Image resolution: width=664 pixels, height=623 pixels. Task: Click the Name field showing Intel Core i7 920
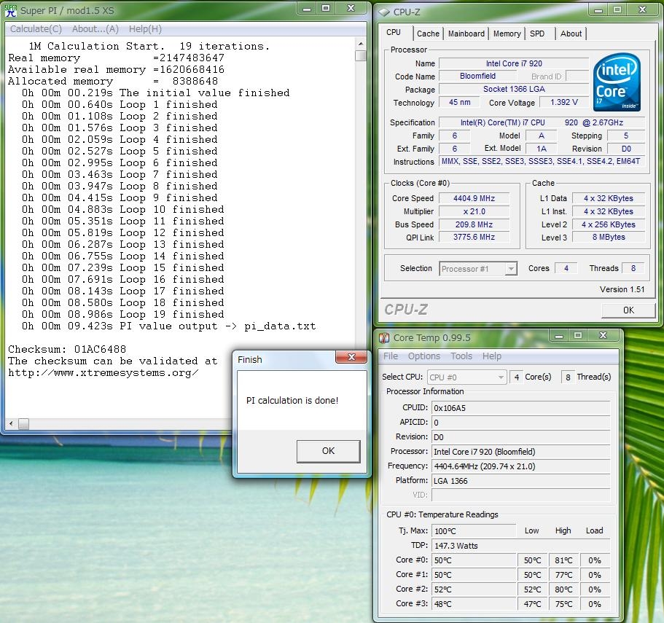(514, 63)
